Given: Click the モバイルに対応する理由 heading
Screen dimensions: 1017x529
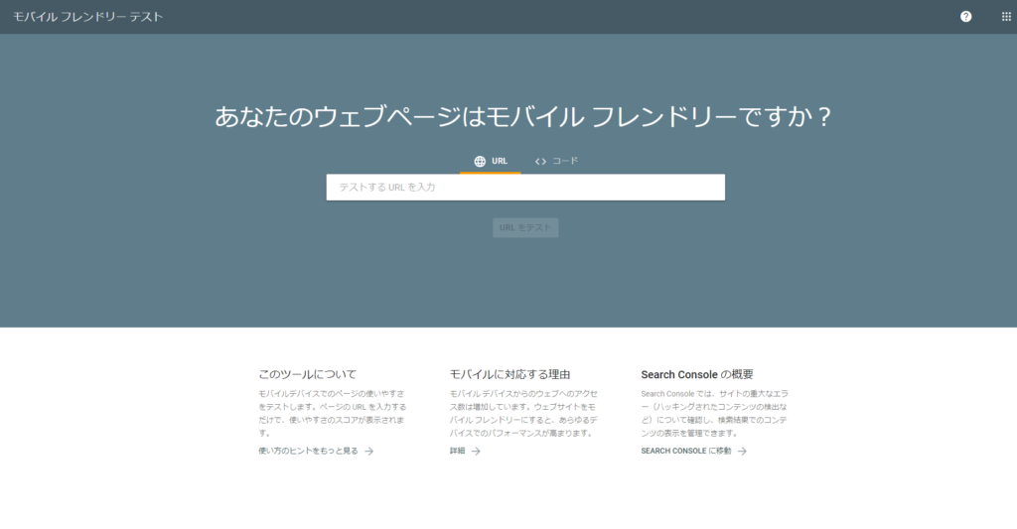Looking at the screenshot, I should point(509,375).
